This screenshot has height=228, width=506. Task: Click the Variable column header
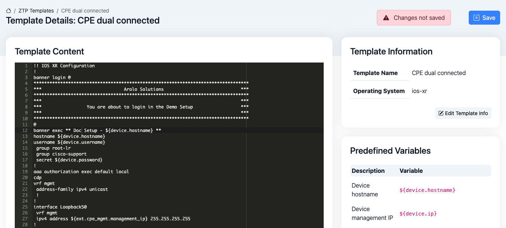click(x=411, y=171)
